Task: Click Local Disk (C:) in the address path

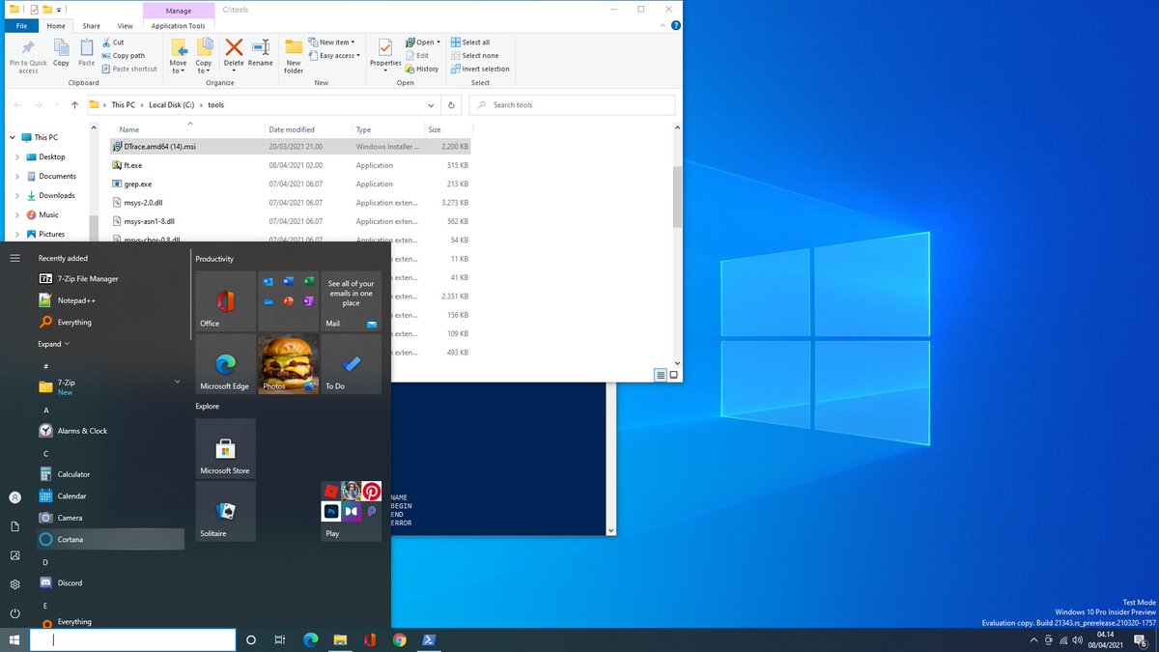Action: coord(171,105)
